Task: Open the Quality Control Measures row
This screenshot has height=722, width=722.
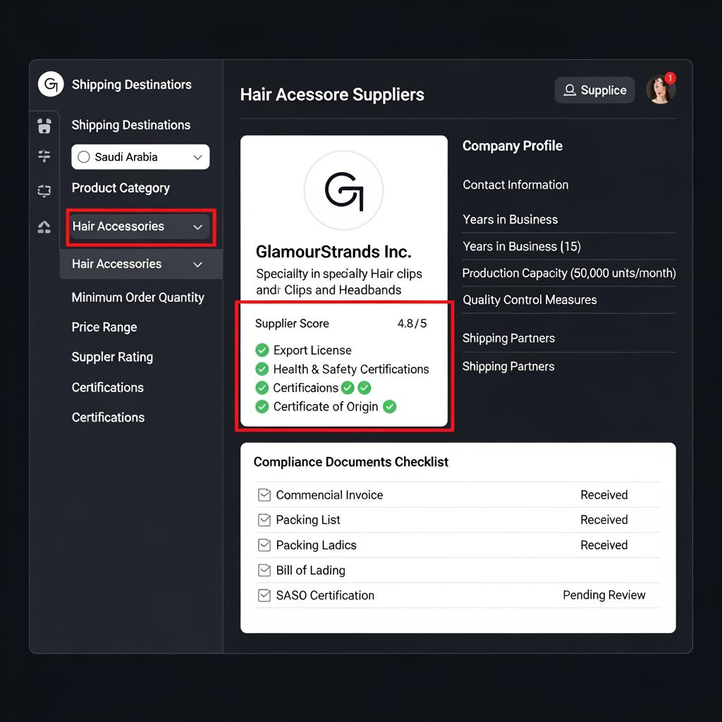Action: tap(530, 300)
